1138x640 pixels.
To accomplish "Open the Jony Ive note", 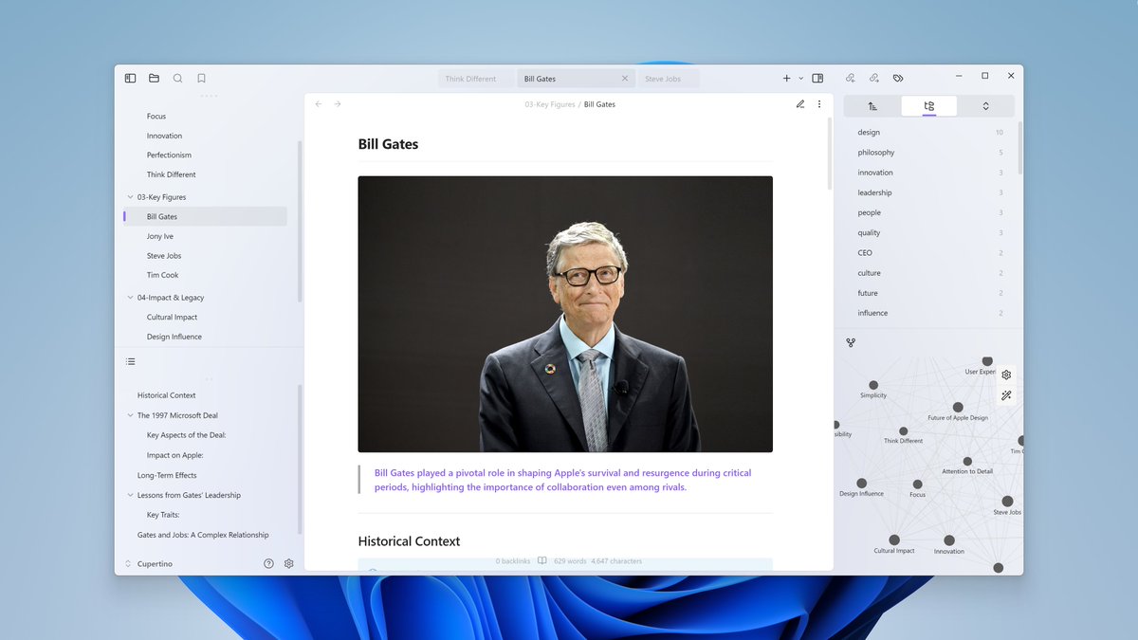I will click(x=160, y=236).
